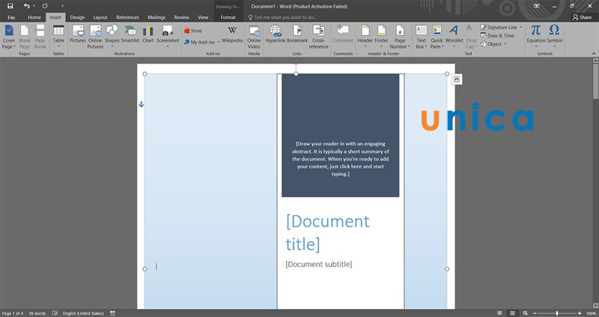This screenshot has height=317, width=599.
Task: Open the Layout tab
Action: point(100,17)
